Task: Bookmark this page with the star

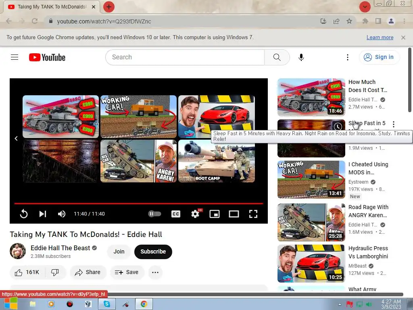Action: [349, 21]
